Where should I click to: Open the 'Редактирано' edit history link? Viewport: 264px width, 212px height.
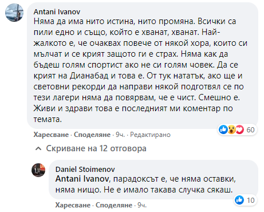(150, 135)
